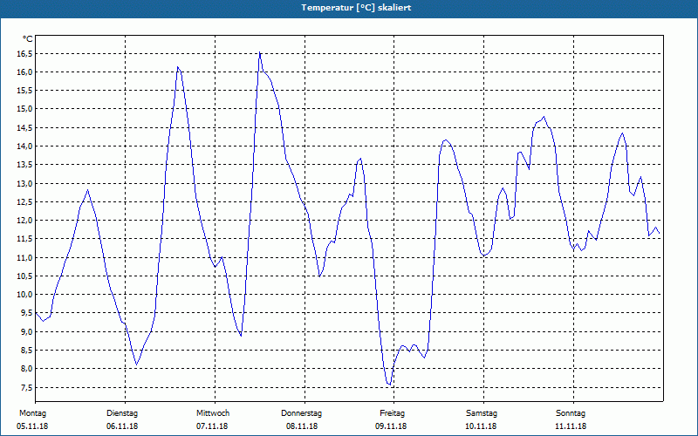Click the 05.11.18 date label

[x=32, y=426]
